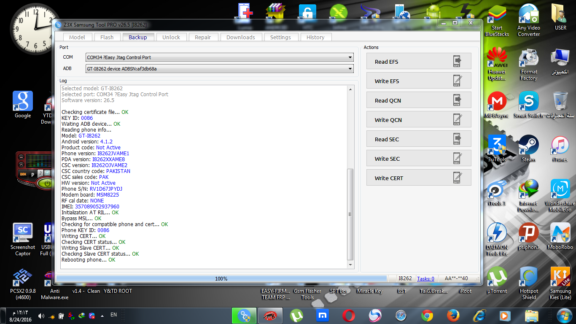Expand the COM port dropdown

350,57
